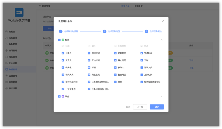The width and height of the screenshot is (222, 129).
Task: Toggle the 任务 group checkbox
Action: [59, 40]
